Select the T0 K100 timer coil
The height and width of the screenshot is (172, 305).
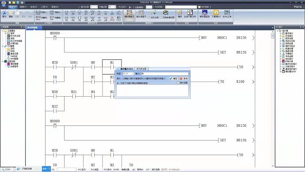[236, 82]
